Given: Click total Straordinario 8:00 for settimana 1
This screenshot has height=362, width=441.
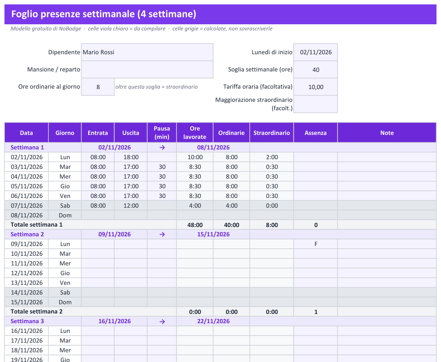Looking at the screenshot, I should [271, 225].
